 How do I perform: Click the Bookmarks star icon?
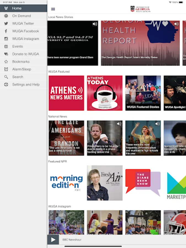(6, 61)
